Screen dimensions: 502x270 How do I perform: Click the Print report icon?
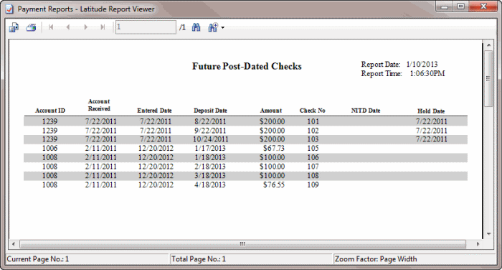31,27
